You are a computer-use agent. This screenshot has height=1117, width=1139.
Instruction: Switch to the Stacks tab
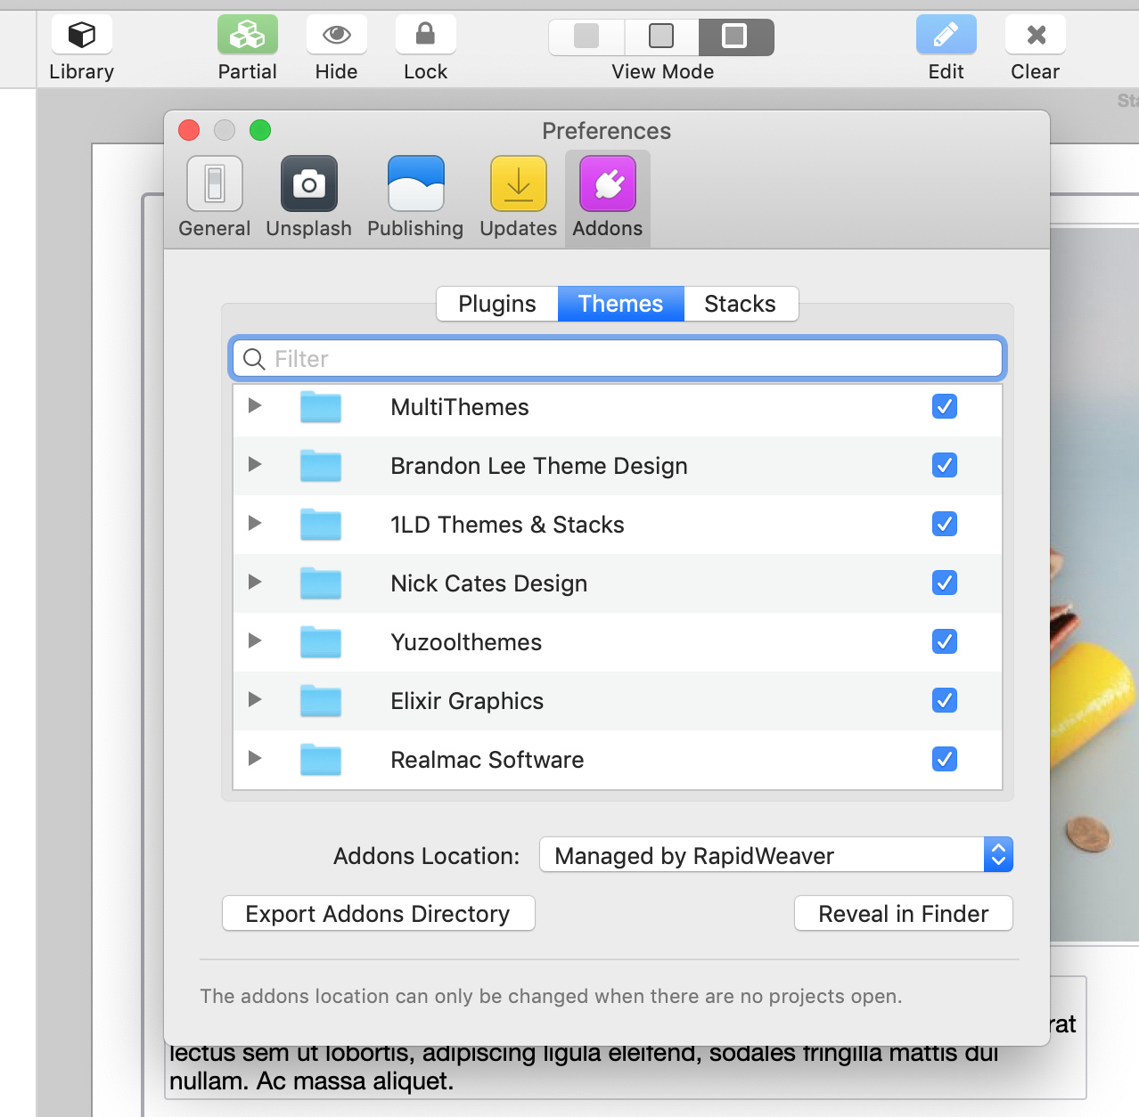[x=741, y=304]
